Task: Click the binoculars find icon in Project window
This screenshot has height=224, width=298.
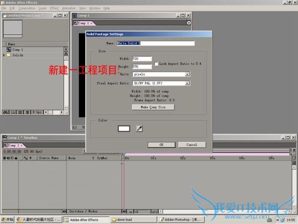Action: 5,112
